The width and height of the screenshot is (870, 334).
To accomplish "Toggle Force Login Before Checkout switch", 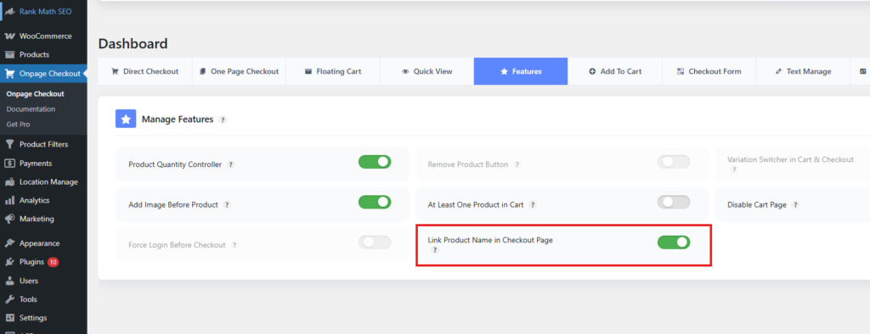I will click(375, 242).
